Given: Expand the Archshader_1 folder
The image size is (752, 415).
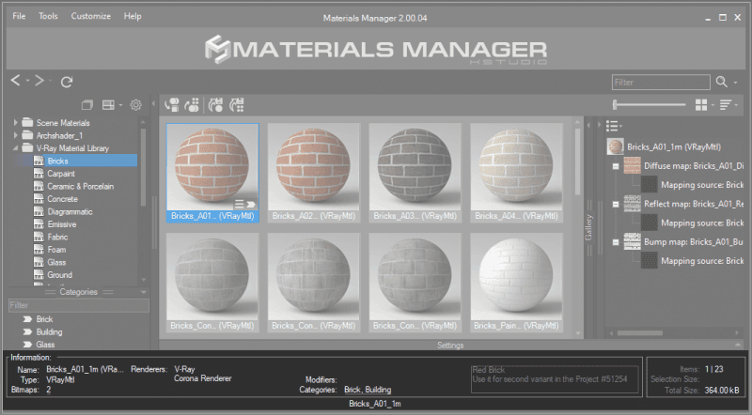Looking at the screenshot, I should 16,135.
